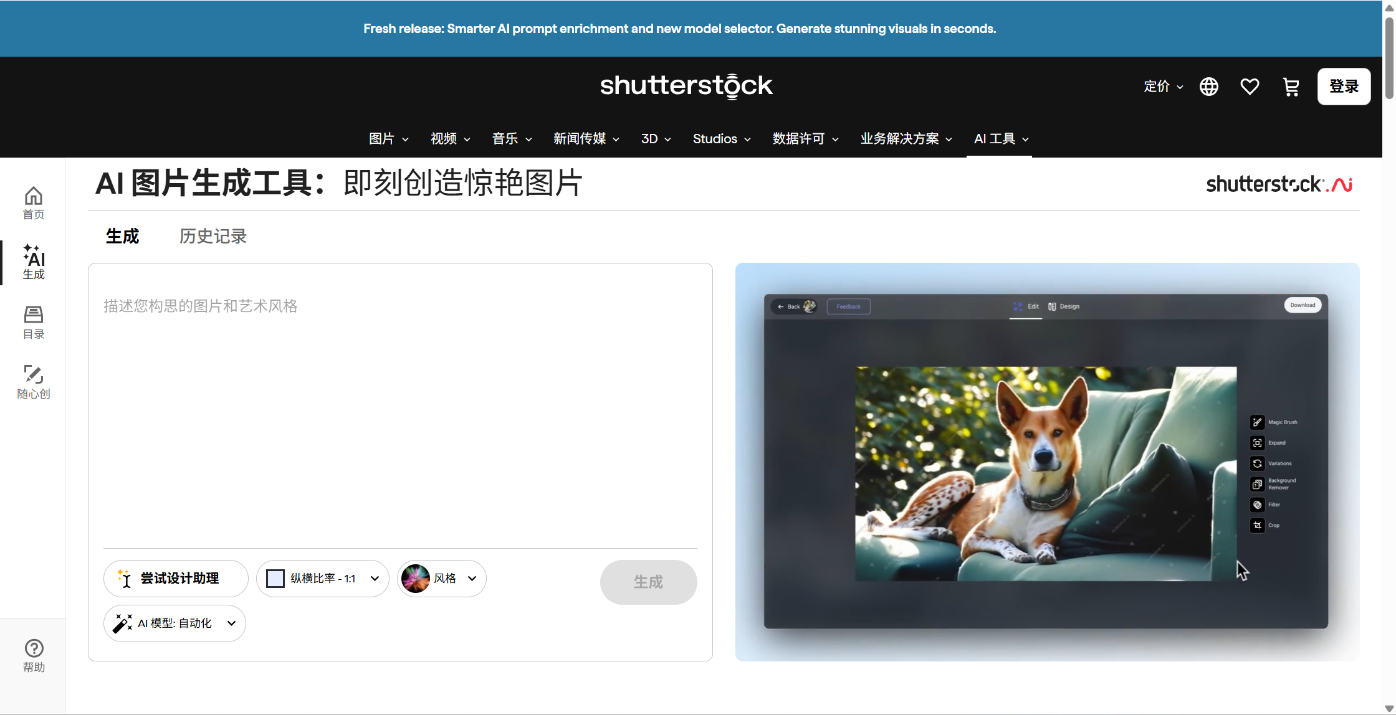The image size is (1396, 715).
Task: Open the 目录 catalog sidebar icon
Action: [x=34, y=322]
